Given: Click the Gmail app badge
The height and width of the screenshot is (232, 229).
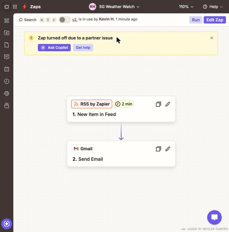Looking at the screenshot, I should click(x=83, y=149).
